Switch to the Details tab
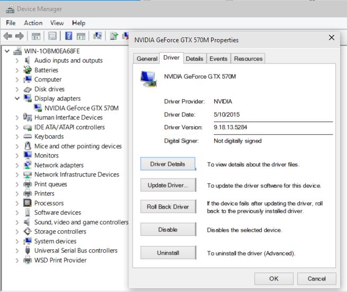347x292 pixels. pyautogui.click(x=195, y=59)
